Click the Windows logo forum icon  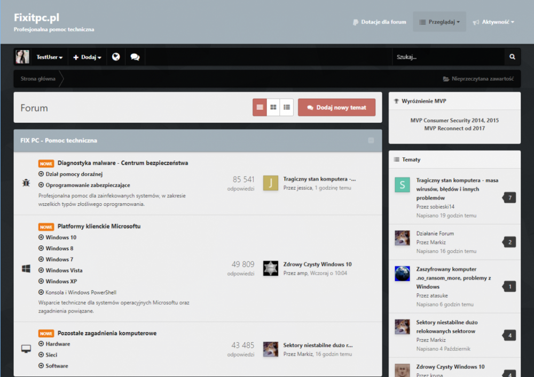tap(26, 269)
